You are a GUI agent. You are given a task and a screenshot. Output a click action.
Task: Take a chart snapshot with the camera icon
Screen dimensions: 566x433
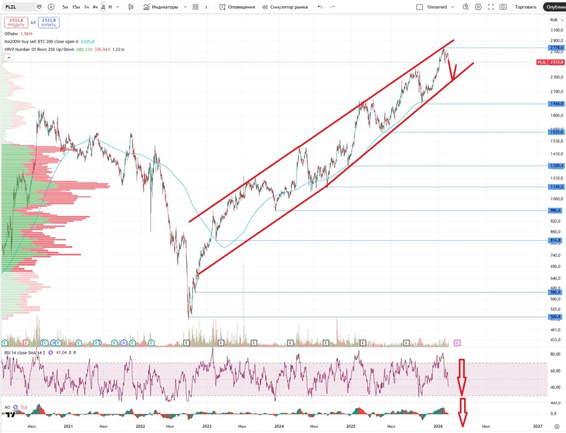[x=503, y=7]
